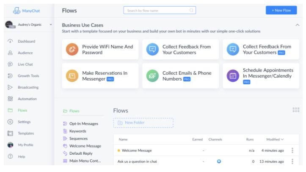Switch flows to grid view icon
The image size is (306, 172).
coord(296,110)
